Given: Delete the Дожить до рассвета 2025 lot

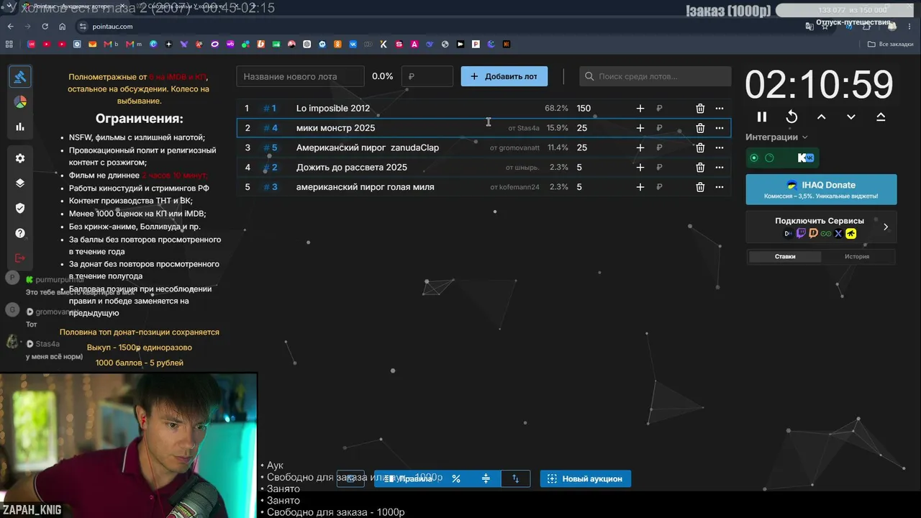Looking at the screenshot, I should (700, 168).
